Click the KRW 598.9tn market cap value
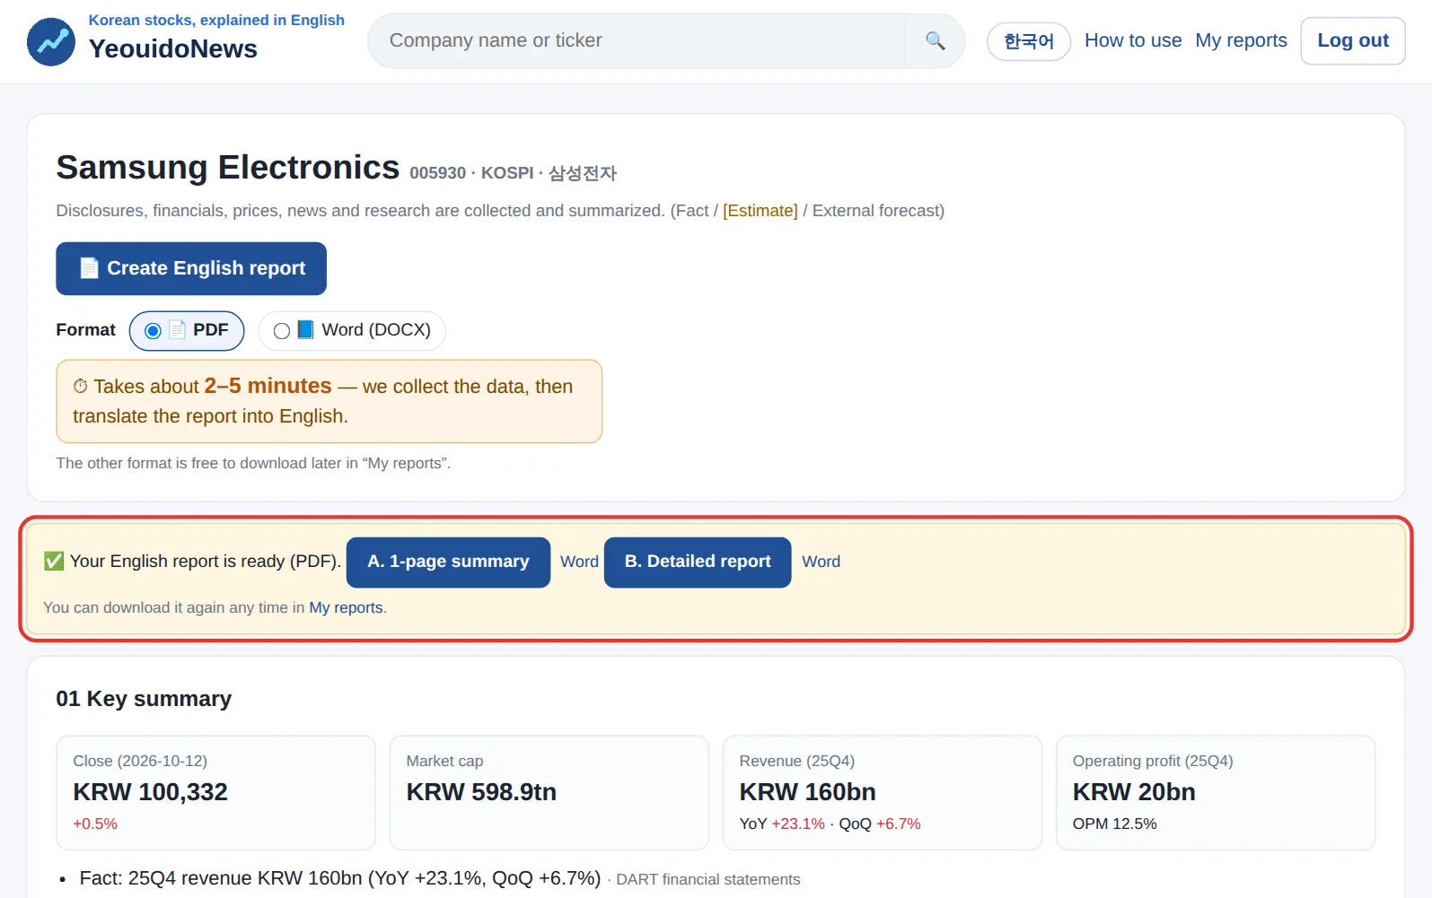This screenshot has height=898, width=1432. [x=481, y=792]
